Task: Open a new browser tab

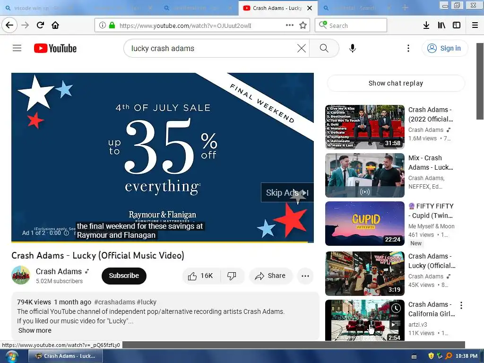Action: click(x=405, y=8)
